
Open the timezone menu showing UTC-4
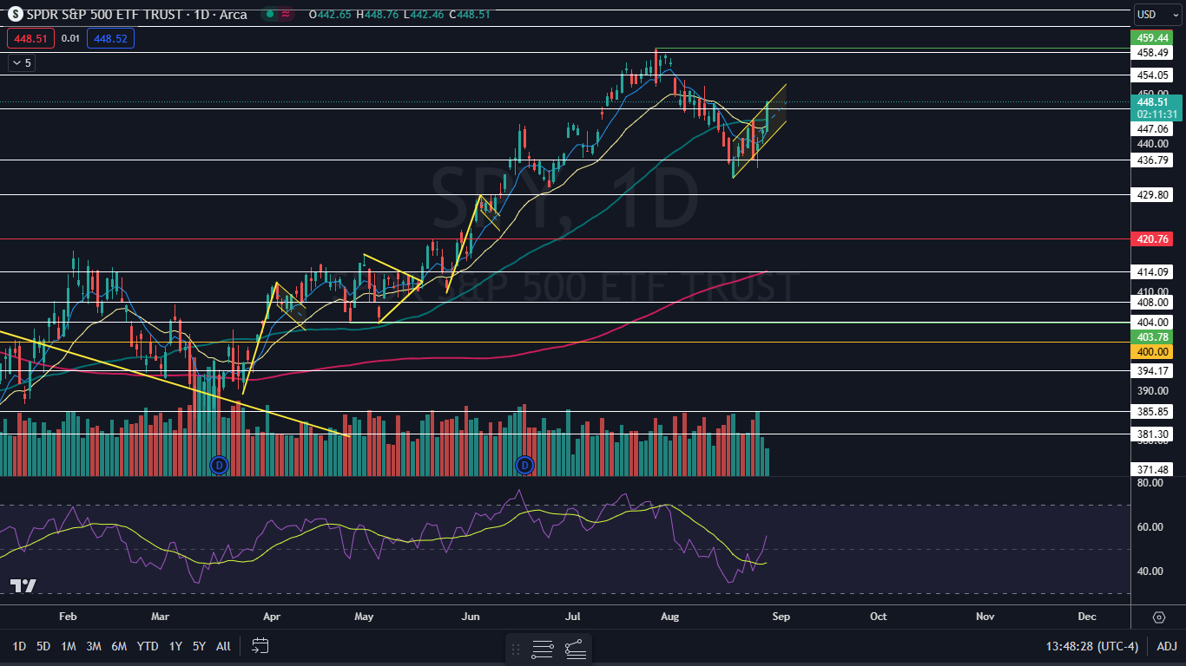click(1091, 646)
